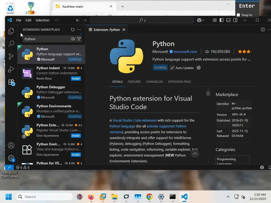This screenshot has width=271, height=203.
Task: Go forward with the navigation arrow
Action: pyautogui.click(x=85, y=20)
